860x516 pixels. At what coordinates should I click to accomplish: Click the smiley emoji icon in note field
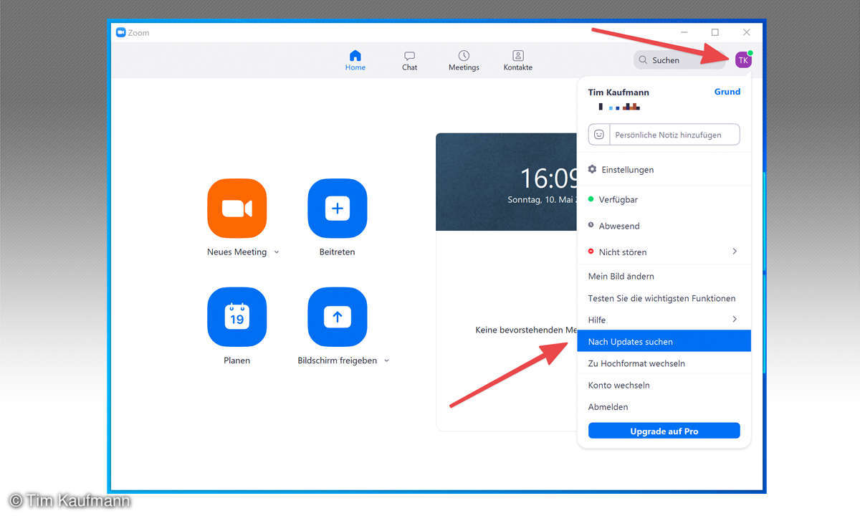pyautogui.click(x=599, y=135)
